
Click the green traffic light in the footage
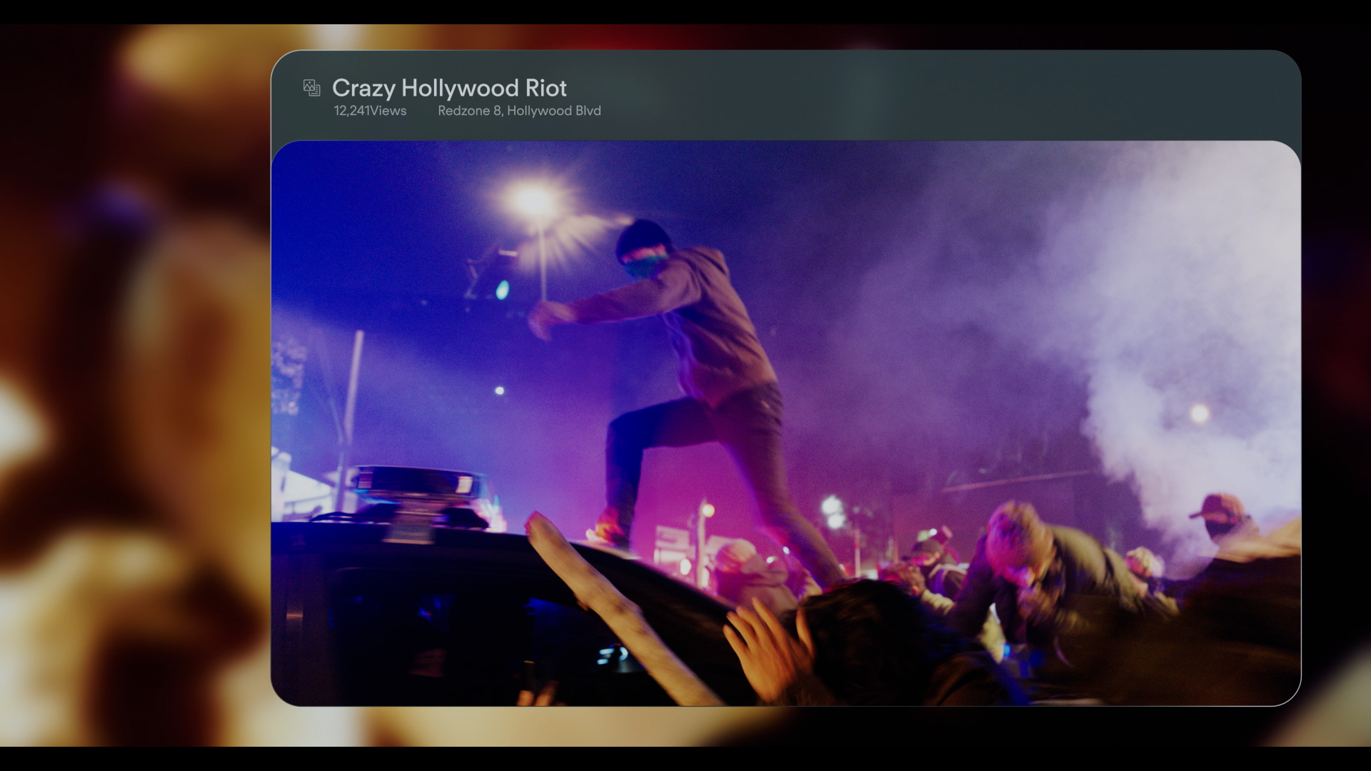tap(503, 289)
